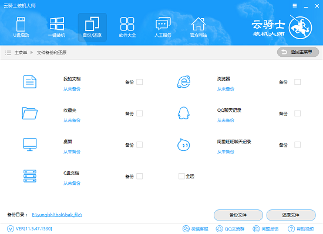This screenshot has width=323, height=234.
Task: Click 文件备份和还原 breadcrumb item
Action: pos(52,53)
